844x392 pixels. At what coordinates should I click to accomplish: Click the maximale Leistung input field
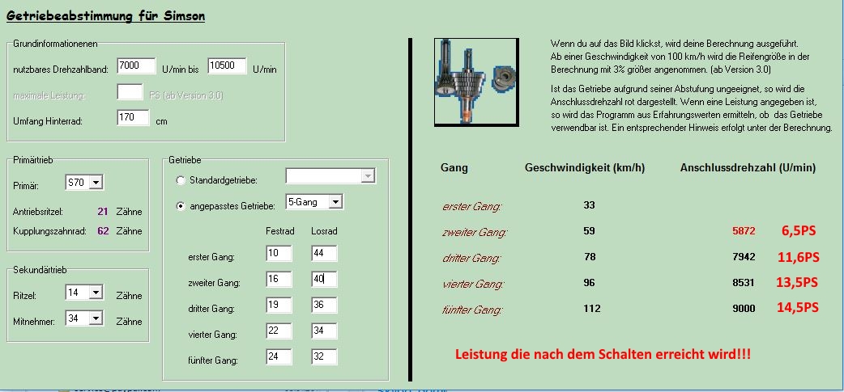tap(130, 92)
